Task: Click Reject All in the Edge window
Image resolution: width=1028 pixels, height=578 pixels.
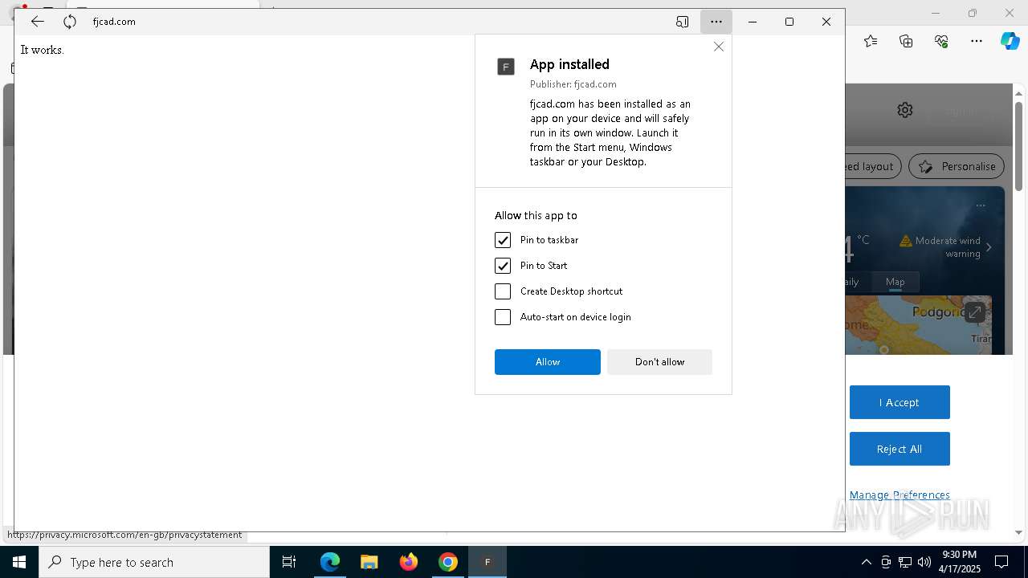Action: [899, 449]
